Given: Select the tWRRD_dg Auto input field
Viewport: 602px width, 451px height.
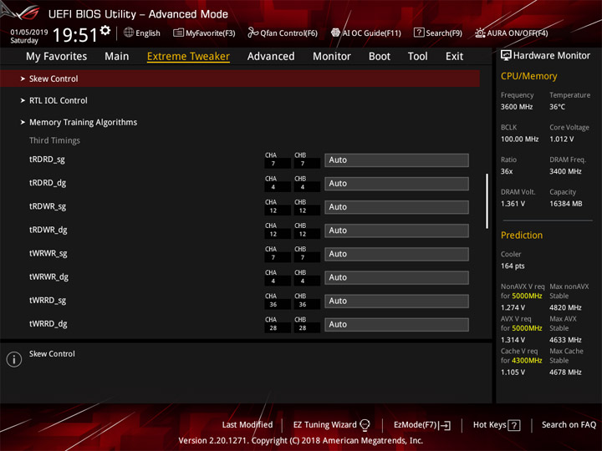Looking at the screenshot, I should point(396,324).
